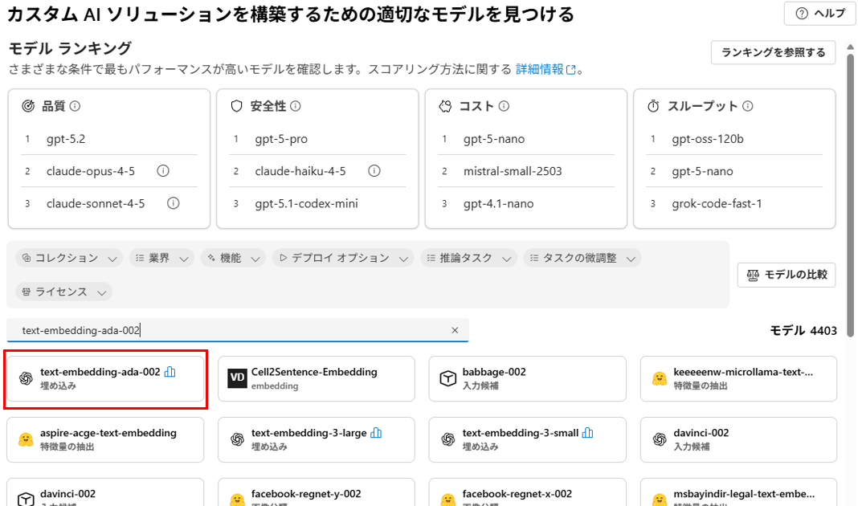Click benchmark chart icon on text-embedding-ada-002
This screenshot has width=858, height=506.
pos(170,372)
